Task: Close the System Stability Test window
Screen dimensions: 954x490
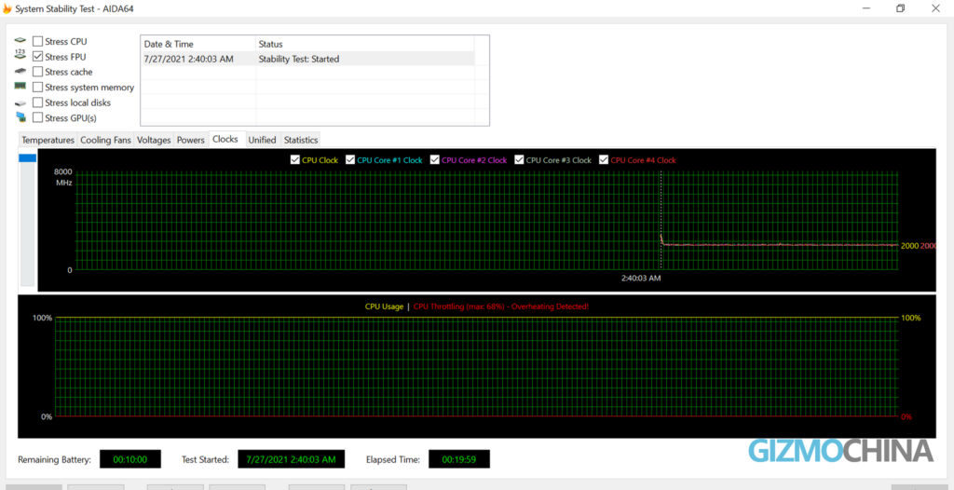Action: 935,8
